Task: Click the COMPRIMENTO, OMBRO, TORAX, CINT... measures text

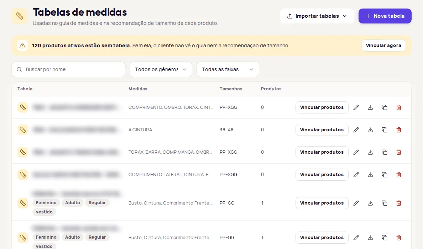Action: (171, 107)
